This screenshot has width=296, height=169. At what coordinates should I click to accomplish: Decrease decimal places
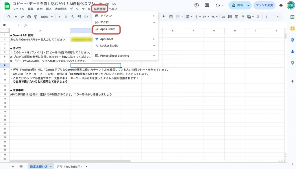click(73, 17)
